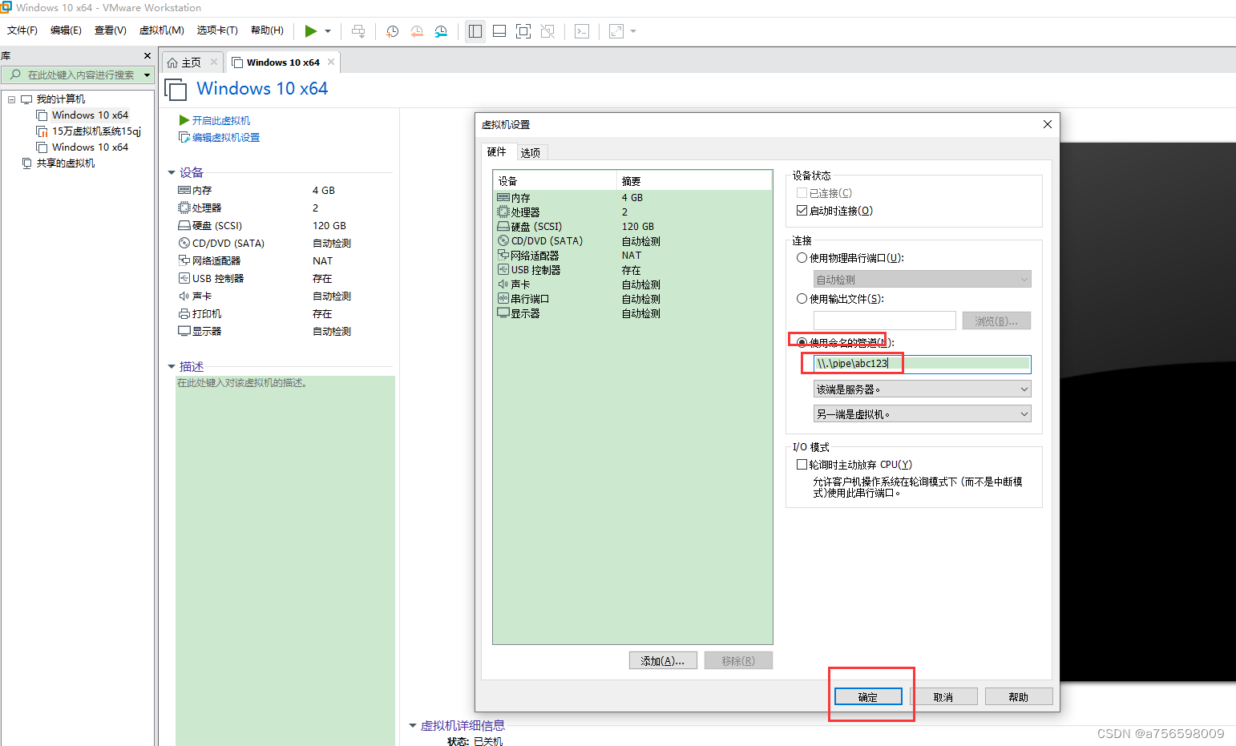
Task: Select 共享的虚拟机 in the library tree
Action: pos(65,163)
